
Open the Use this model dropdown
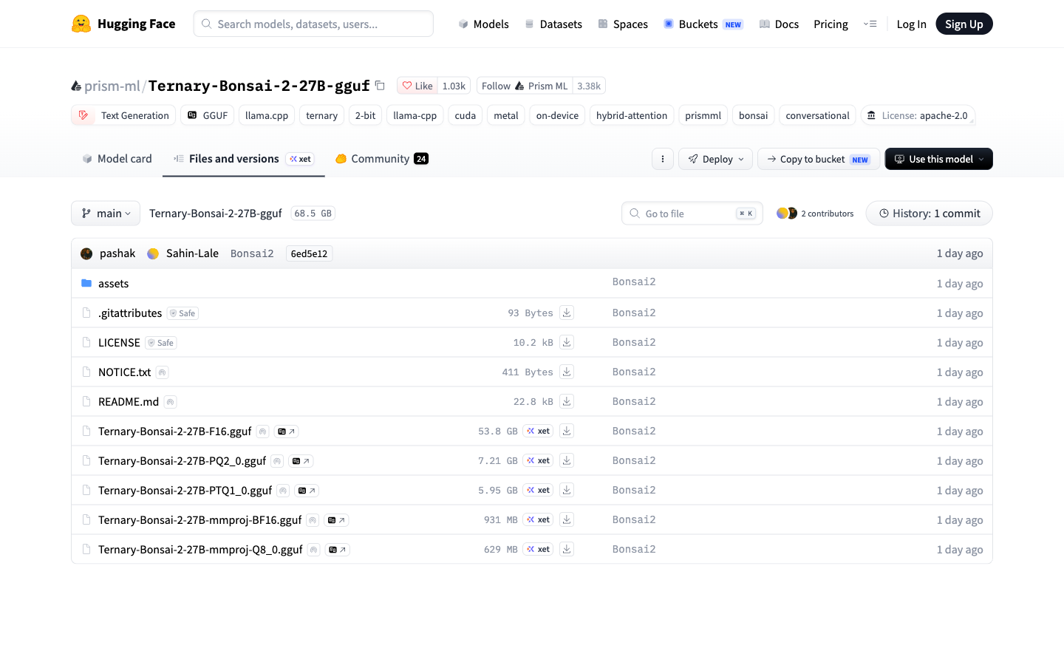click(939, 159)
